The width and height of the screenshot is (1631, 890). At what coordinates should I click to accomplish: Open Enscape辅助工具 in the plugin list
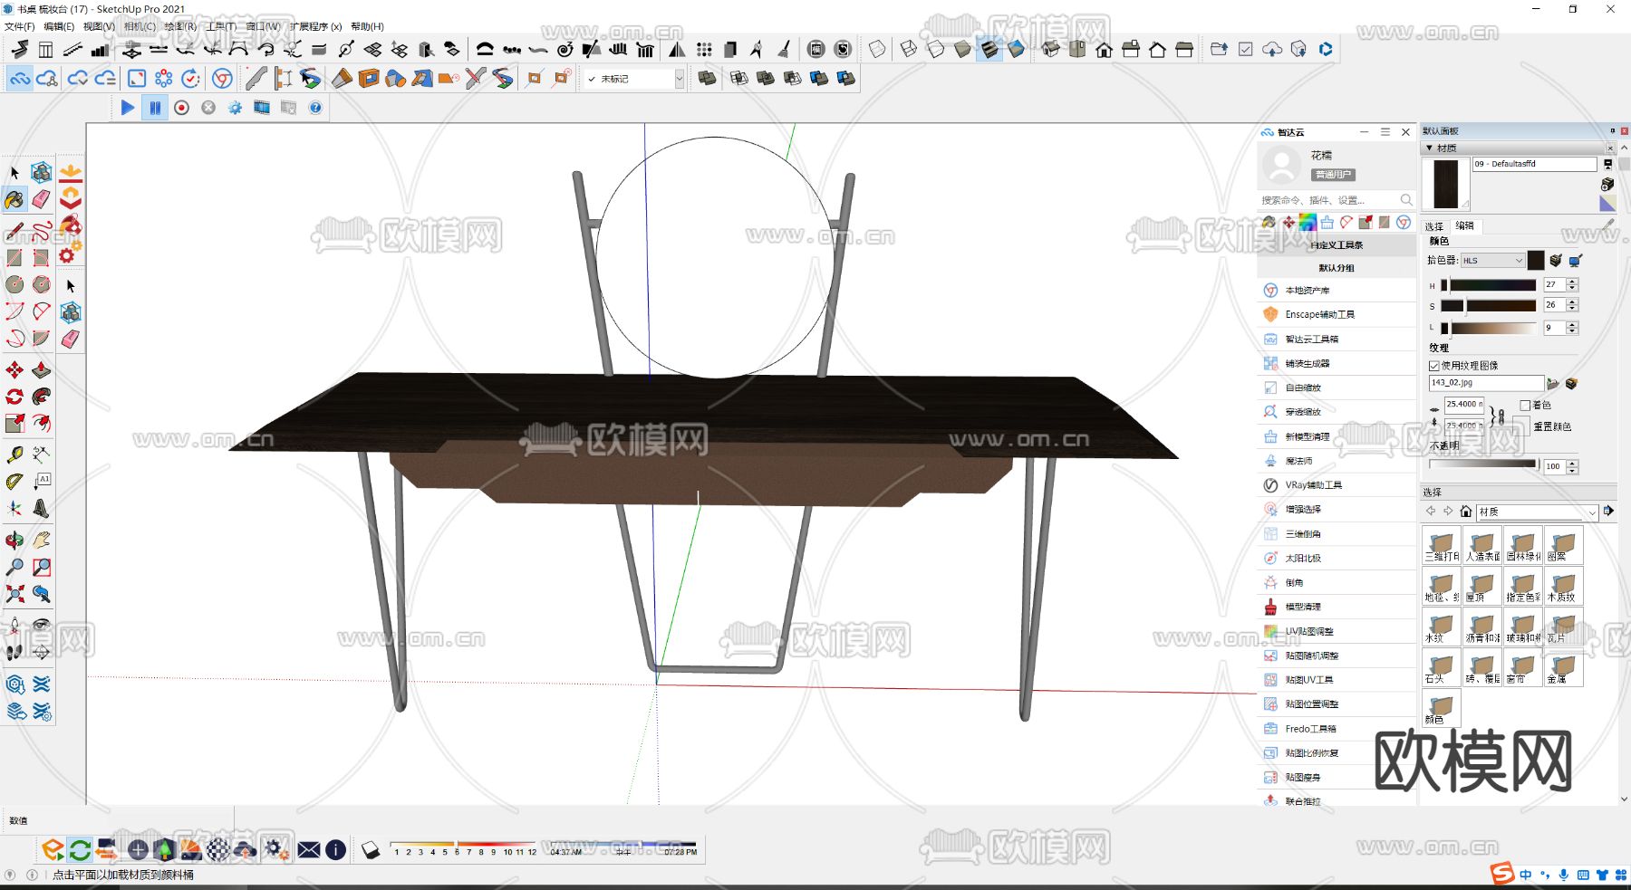1319,315
